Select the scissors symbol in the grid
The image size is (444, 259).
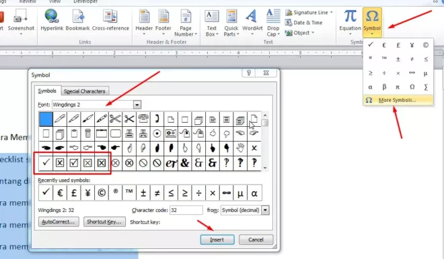point(115,119)
